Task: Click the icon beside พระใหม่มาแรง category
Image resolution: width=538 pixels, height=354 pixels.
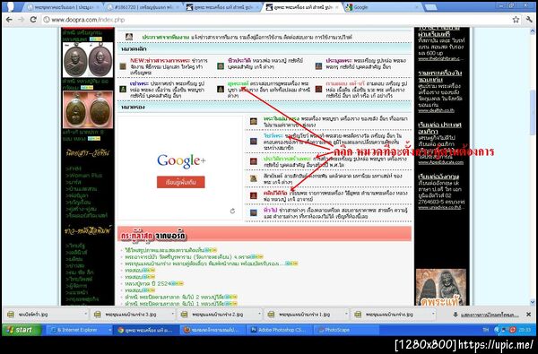Action: pyautogui.click(x=254, y=121)
